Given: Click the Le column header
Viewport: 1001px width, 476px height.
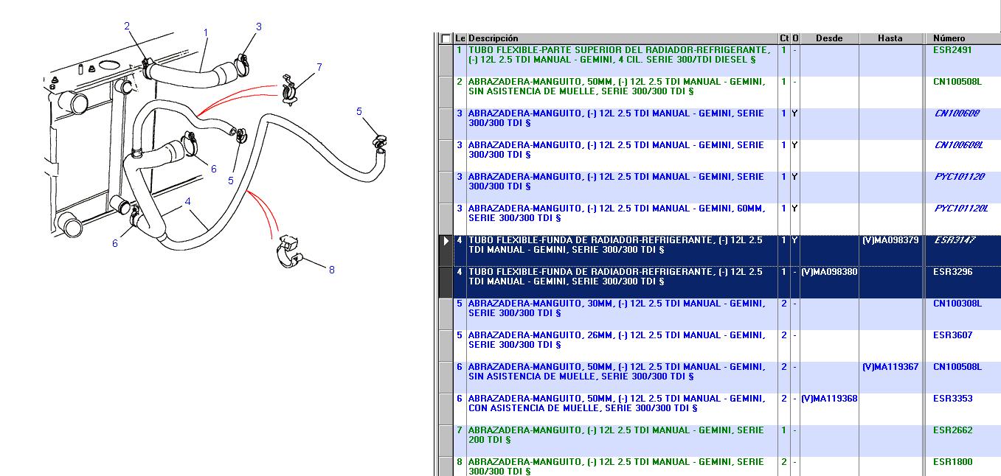Looking at the screenshot, I should coord(460,38).
